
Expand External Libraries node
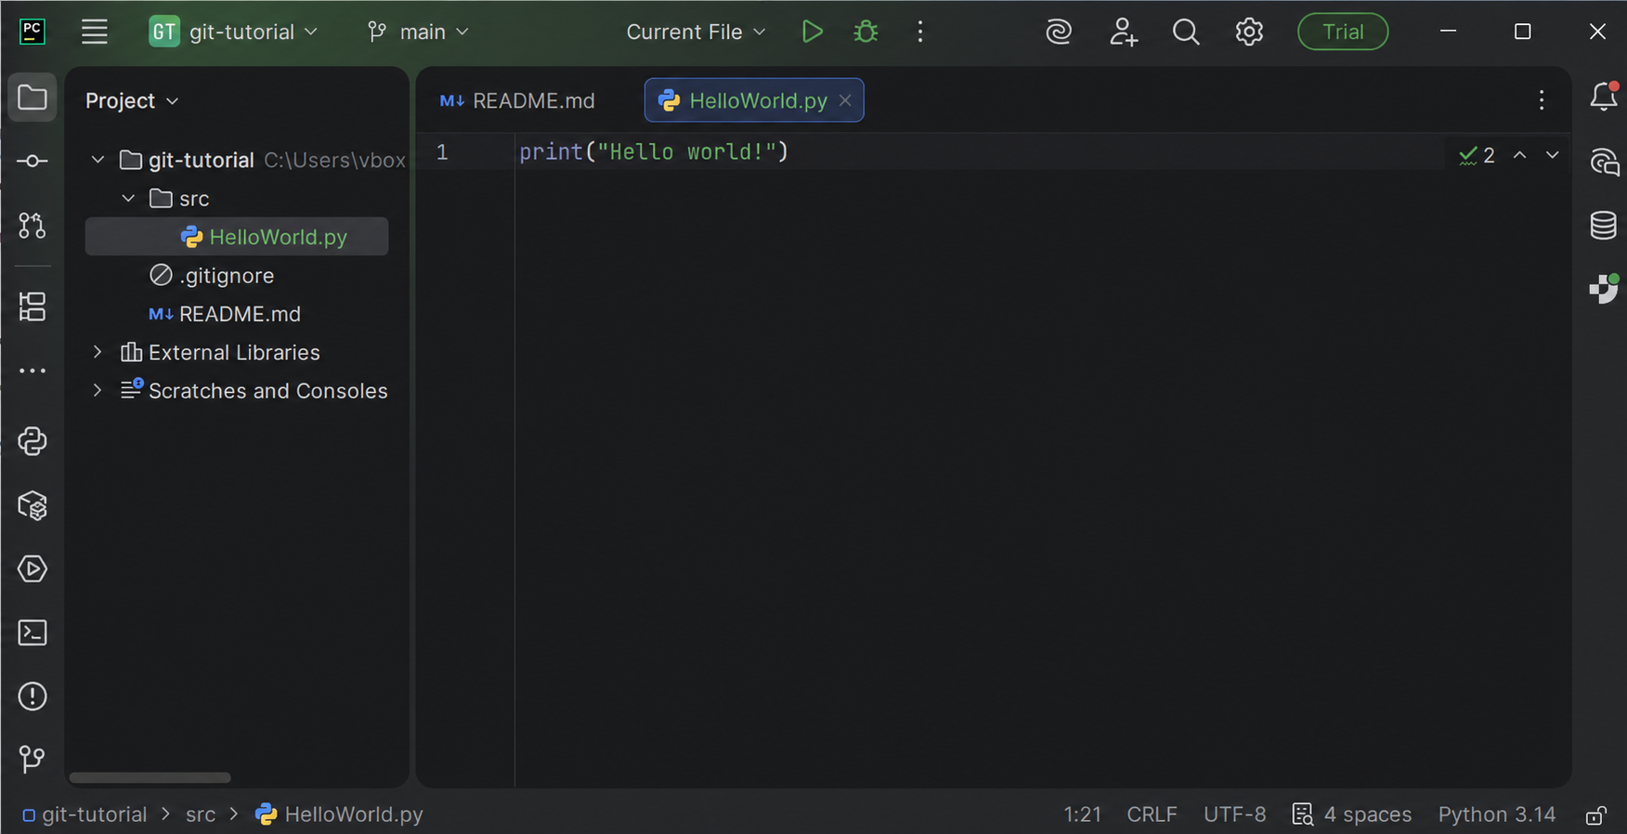point(98,353)
